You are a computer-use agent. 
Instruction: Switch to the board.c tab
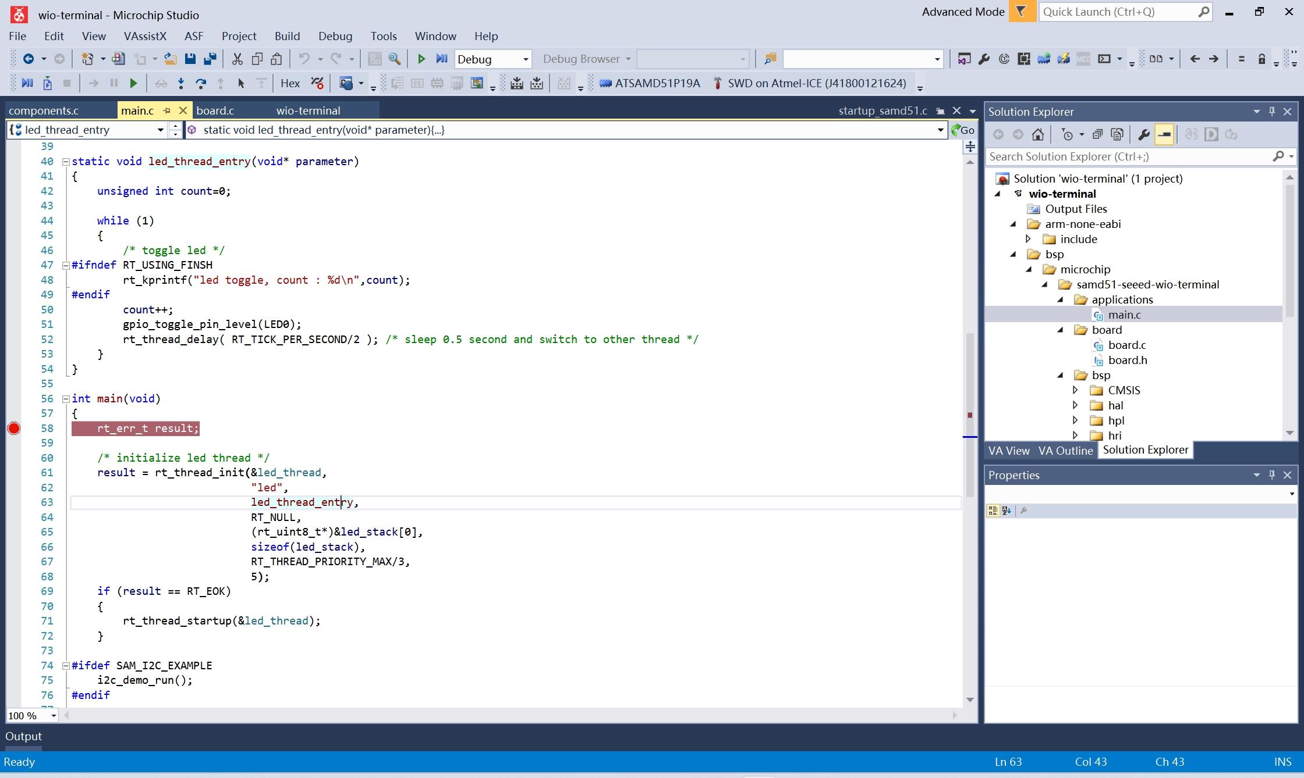pos(215,110)
